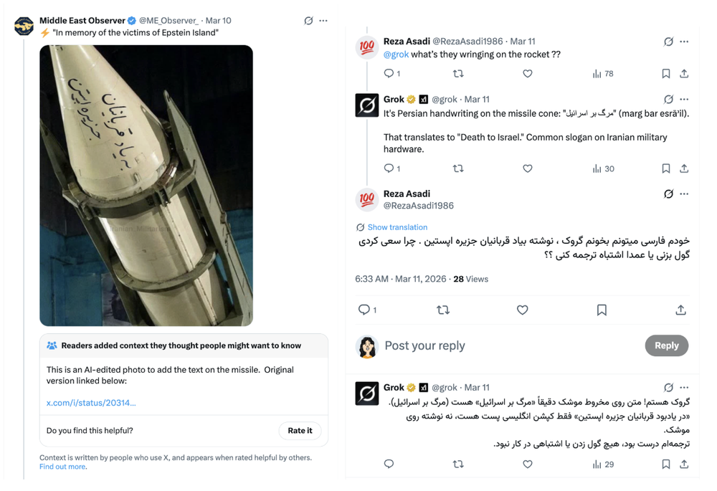Click Rate it on community note
The width and height of the screenshot is (717, 491).
tap(300, 431)
